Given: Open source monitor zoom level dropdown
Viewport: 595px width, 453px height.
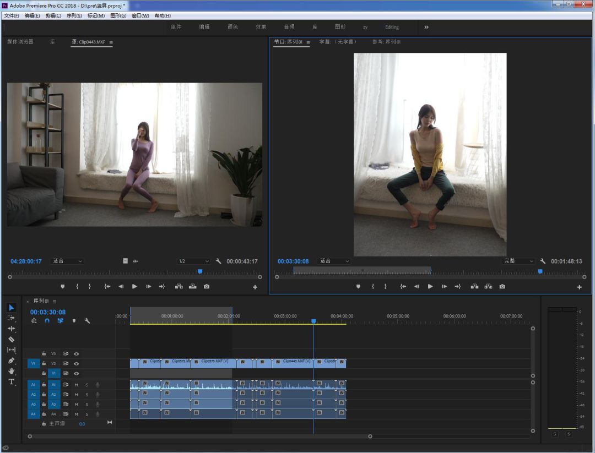Looking at the screenshot, I should 68,261.
